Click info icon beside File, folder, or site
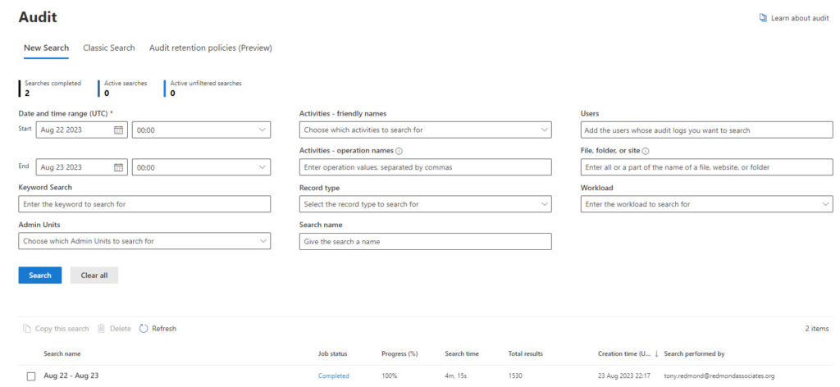Viewport: 840px width, 387px height. pyautogui.click(x=646, y=151)
